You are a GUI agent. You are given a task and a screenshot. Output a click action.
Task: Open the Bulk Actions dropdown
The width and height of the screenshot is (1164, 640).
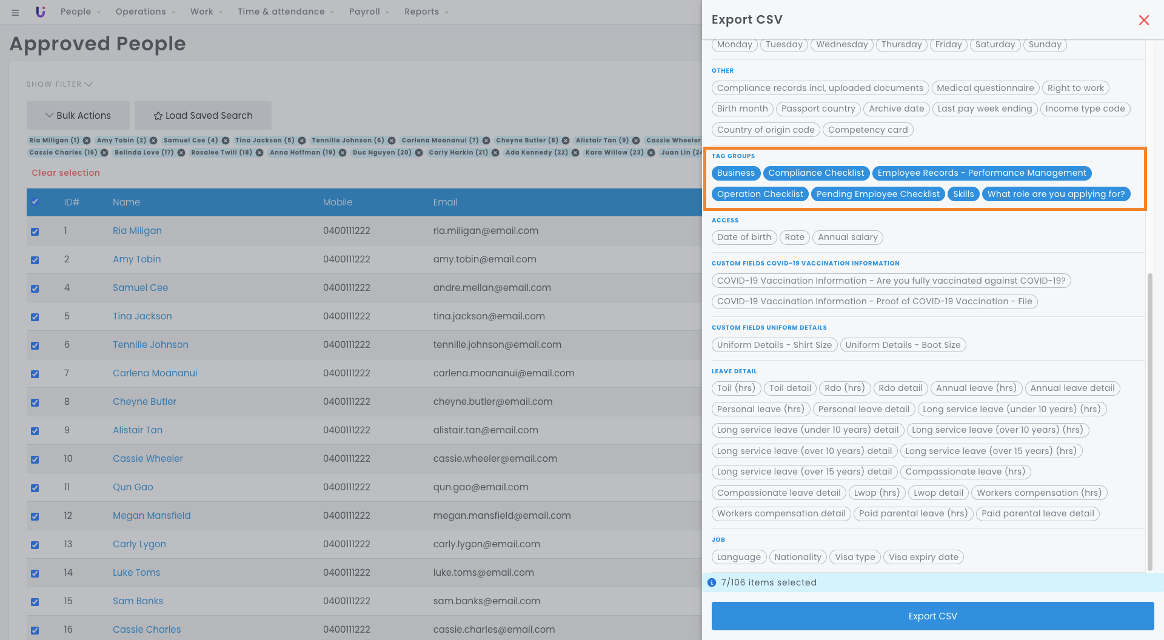click(x=78, y=115)
